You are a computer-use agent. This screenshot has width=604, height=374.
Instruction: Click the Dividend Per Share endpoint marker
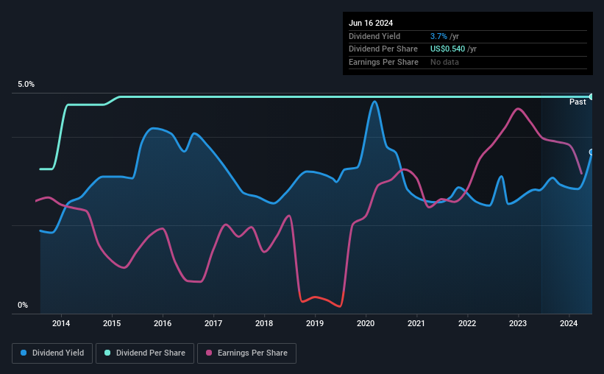click(x=591, y=96)
